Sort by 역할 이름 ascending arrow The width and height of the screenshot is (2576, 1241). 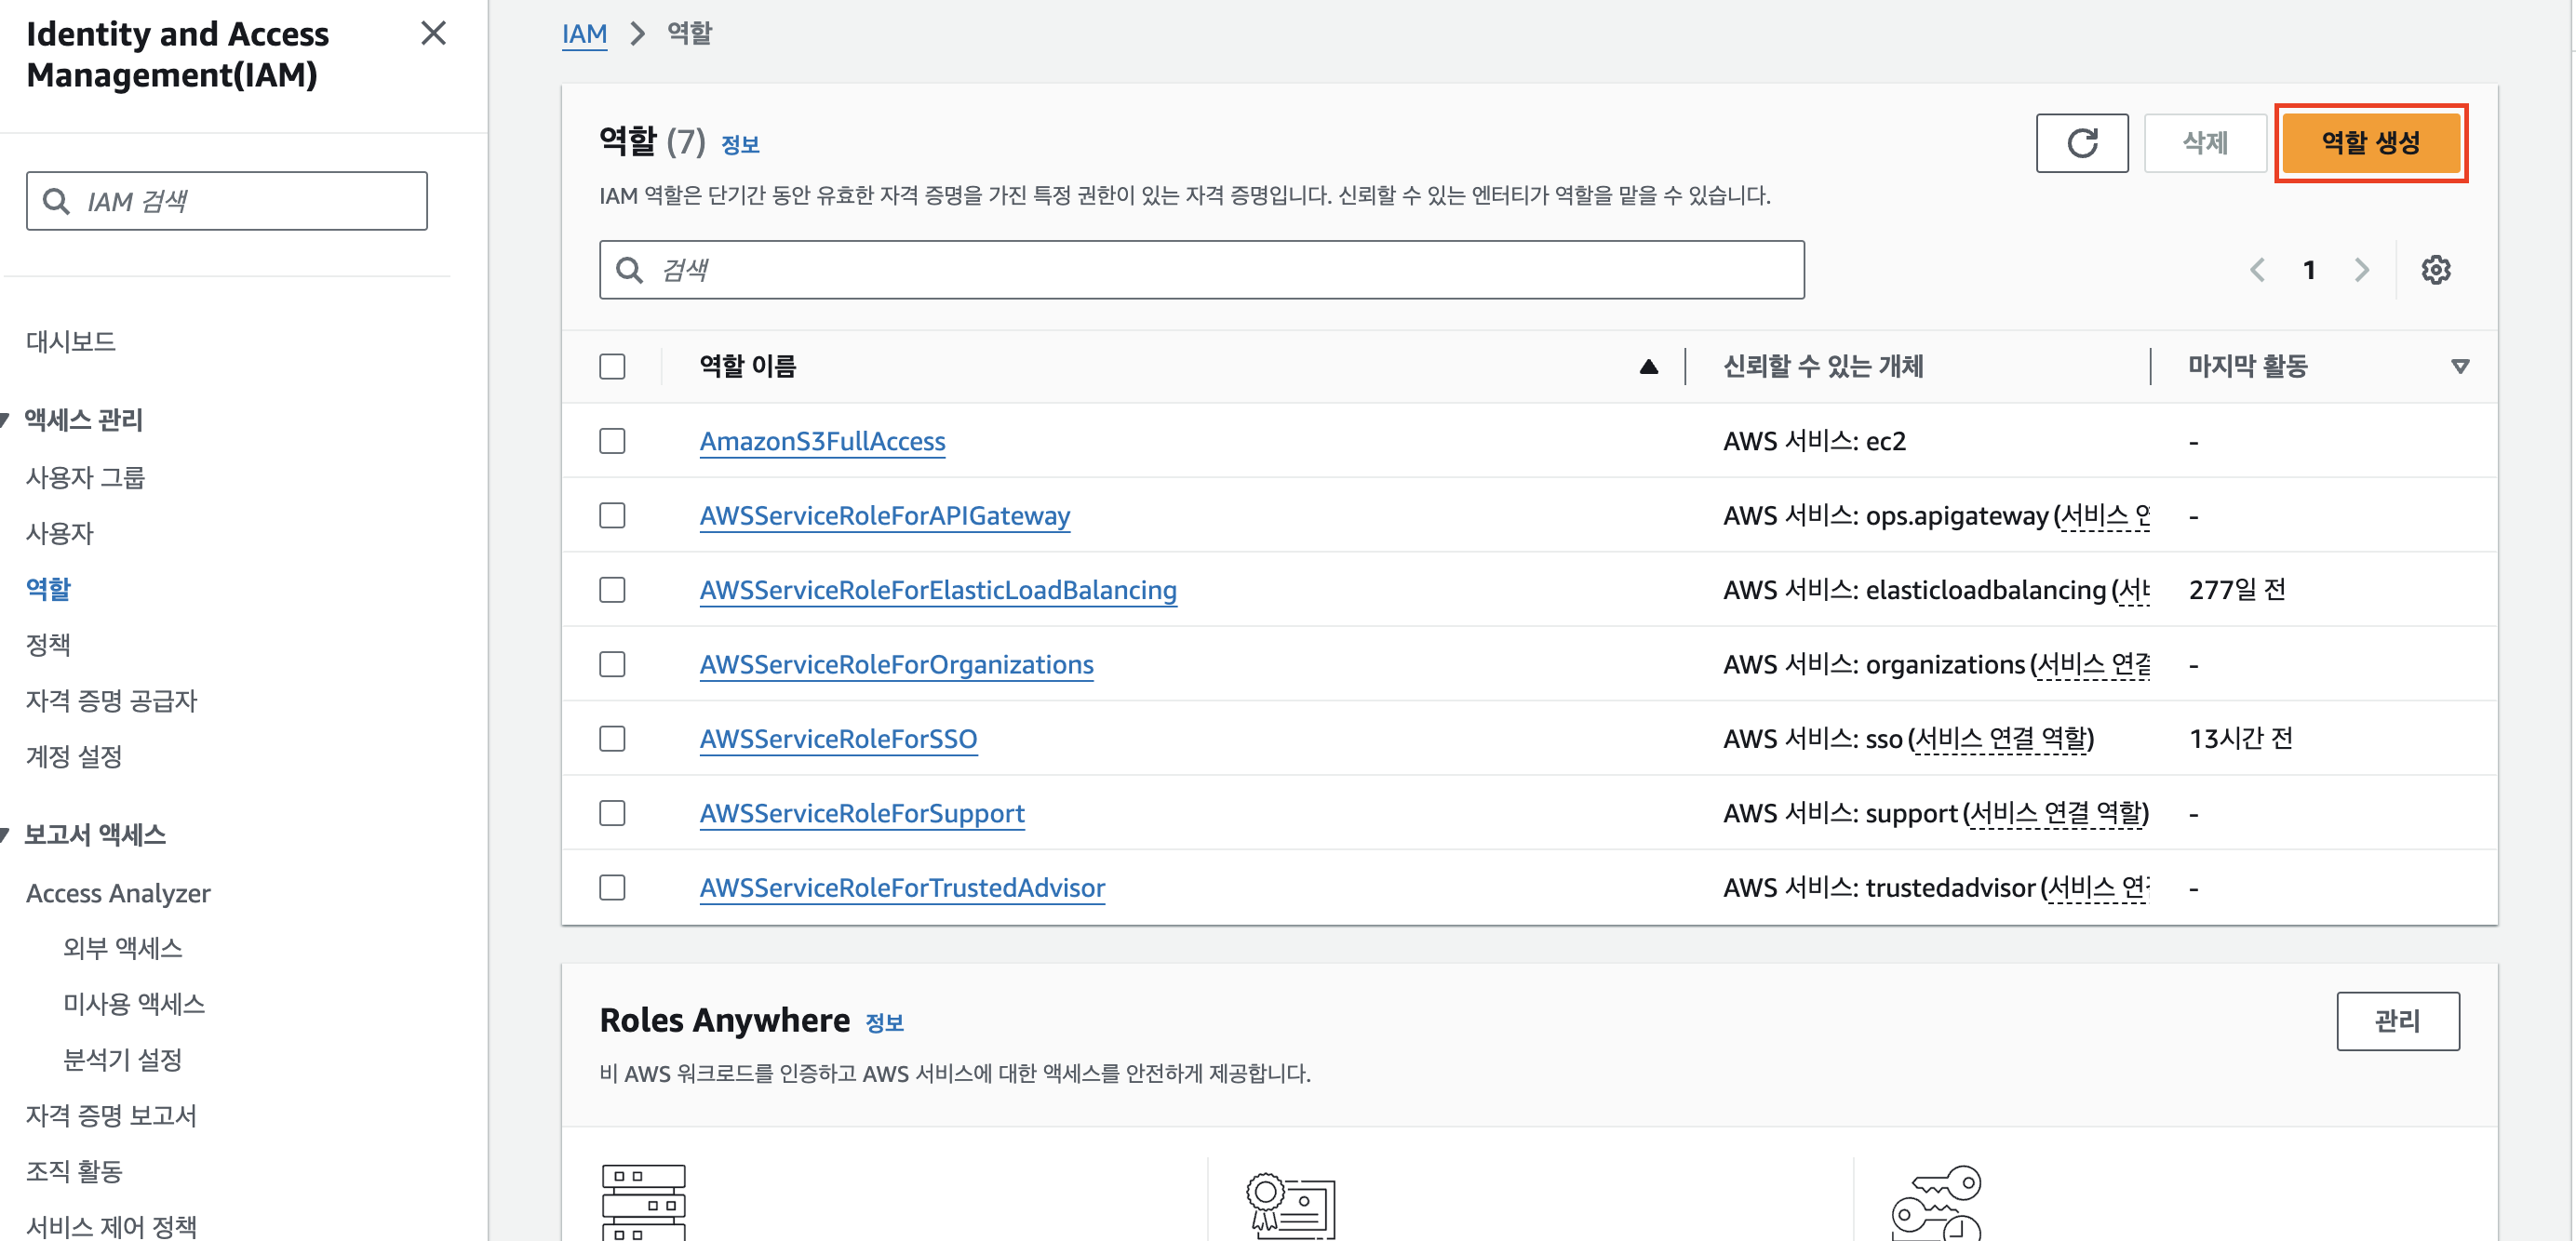[1648, 367]
